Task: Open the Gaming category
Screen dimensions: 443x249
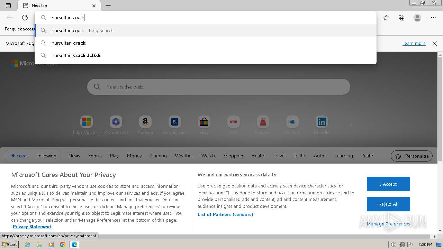Action: tap(159, 156)
